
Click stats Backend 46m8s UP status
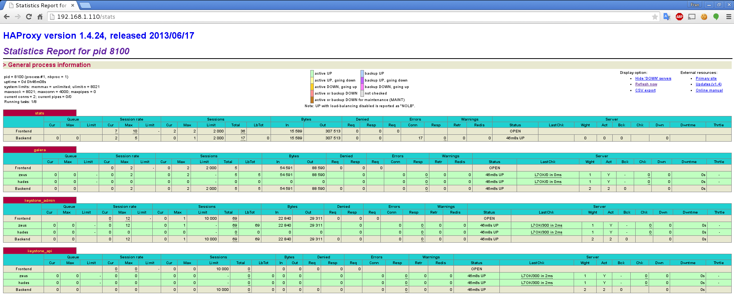click(x=515, y=138)
